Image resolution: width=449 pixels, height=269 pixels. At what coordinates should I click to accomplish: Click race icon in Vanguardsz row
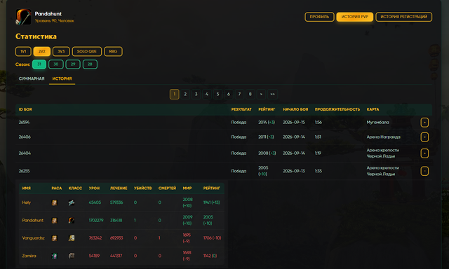pyautogui.click(x=54, y=238)
